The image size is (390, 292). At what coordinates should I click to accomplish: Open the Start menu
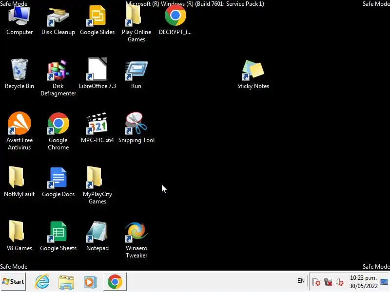13,282
